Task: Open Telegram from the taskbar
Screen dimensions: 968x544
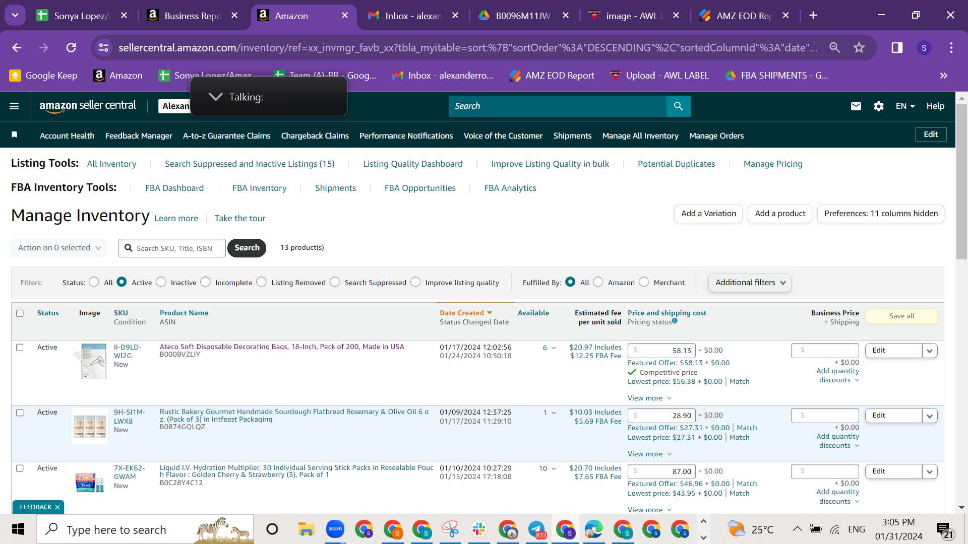Action: pyautogui.click(x=536, y=529)
